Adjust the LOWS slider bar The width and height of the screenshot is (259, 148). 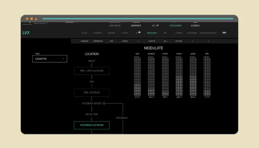pos(193,76)
